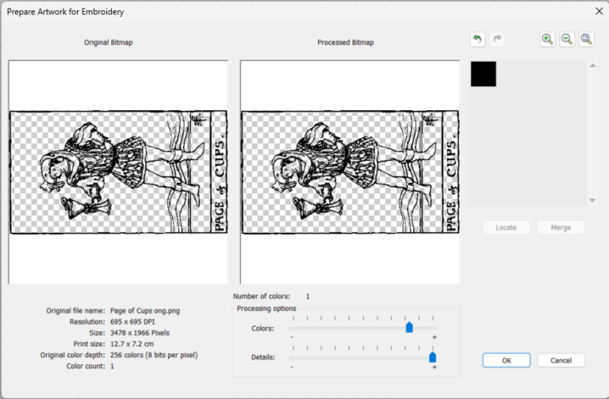Close the Prepare Artwork for Embroidery dialog
Screen dimensions: 609x399
coord(599,11)
